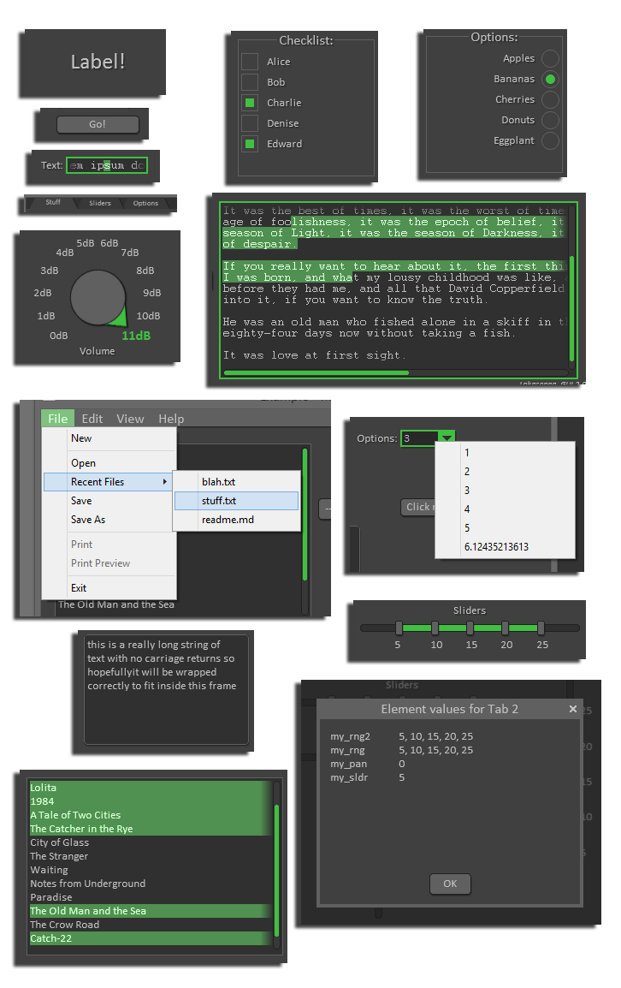Select The Catcher in the Rye
Image resolution: width=621 pixels, height=988 pixels.
point(151,829)
